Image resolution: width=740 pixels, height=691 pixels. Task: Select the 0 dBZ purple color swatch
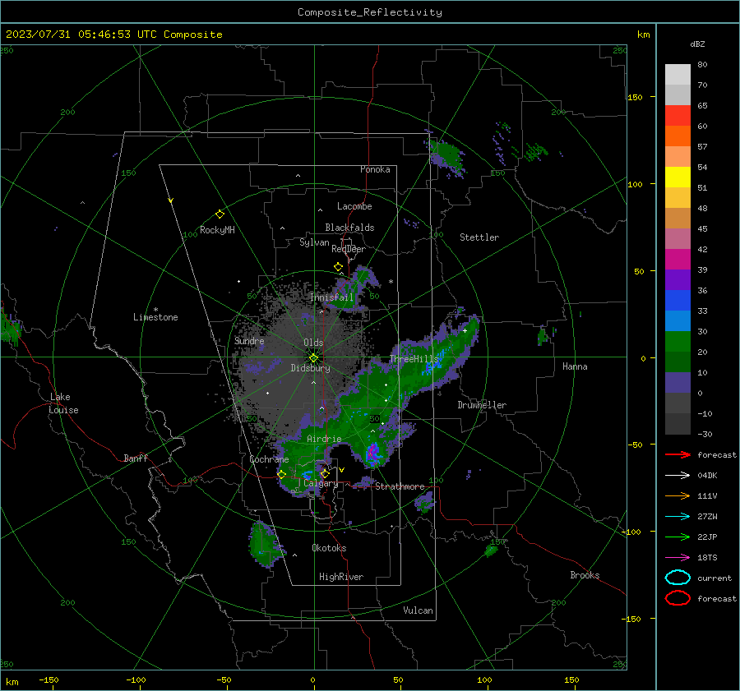pos(678,382)
